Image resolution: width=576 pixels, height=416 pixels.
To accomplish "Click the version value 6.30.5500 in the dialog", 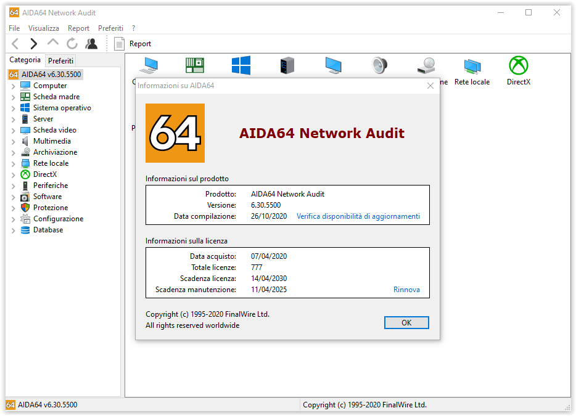I will click(x=266, y=205).
